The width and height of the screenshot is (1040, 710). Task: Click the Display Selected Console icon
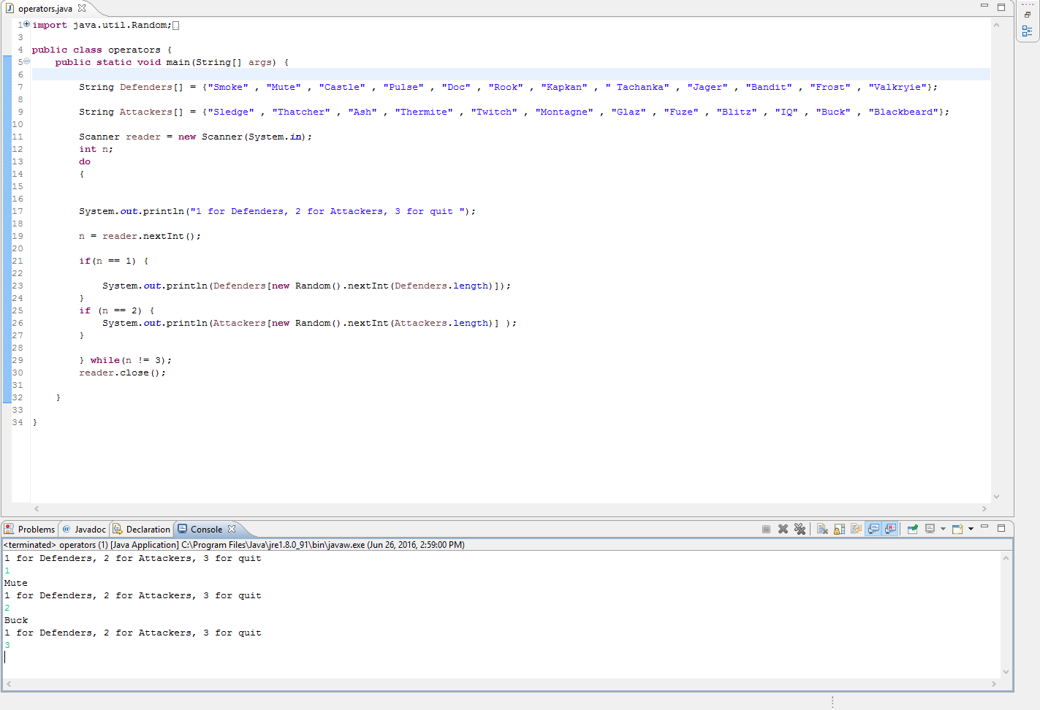coord(930,530)
